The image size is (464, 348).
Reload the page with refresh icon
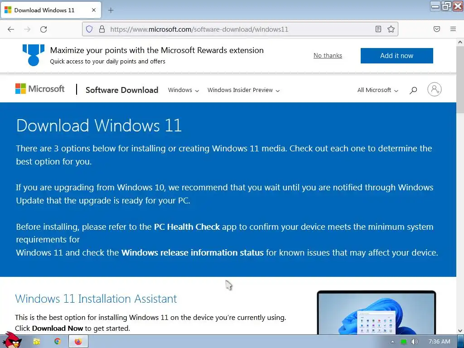point(43,29)
